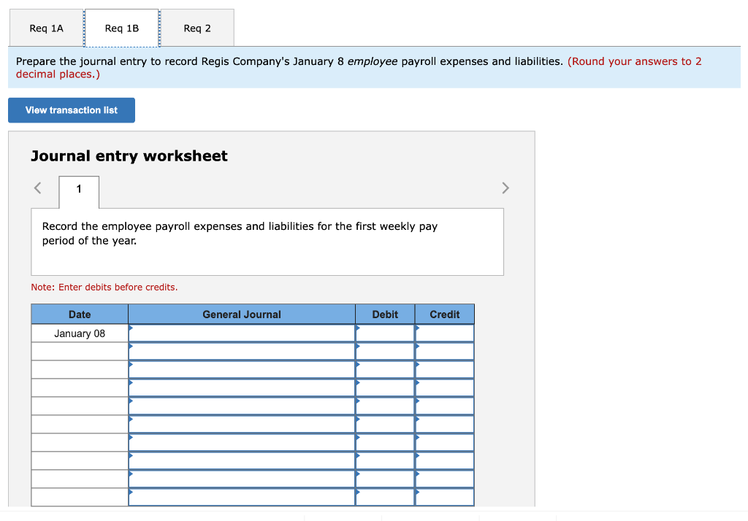Switch to the Req 1A tab
The image size is (748, 521).
pos(45,27)
